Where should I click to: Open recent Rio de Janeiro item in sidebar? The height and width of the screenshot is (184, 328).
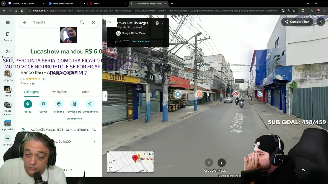[x=8, y=109]
